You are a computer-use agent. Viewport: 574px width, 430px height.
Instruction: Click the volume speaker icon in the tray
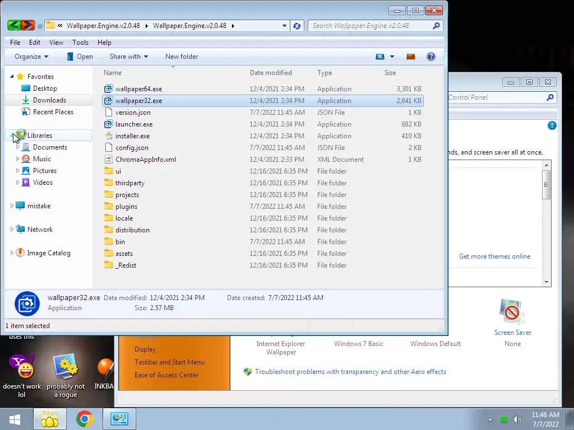coord(517,419)
